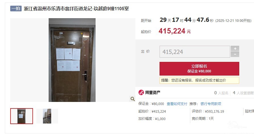Click the minus button to decrease the bid

click(x=235, y=54)
